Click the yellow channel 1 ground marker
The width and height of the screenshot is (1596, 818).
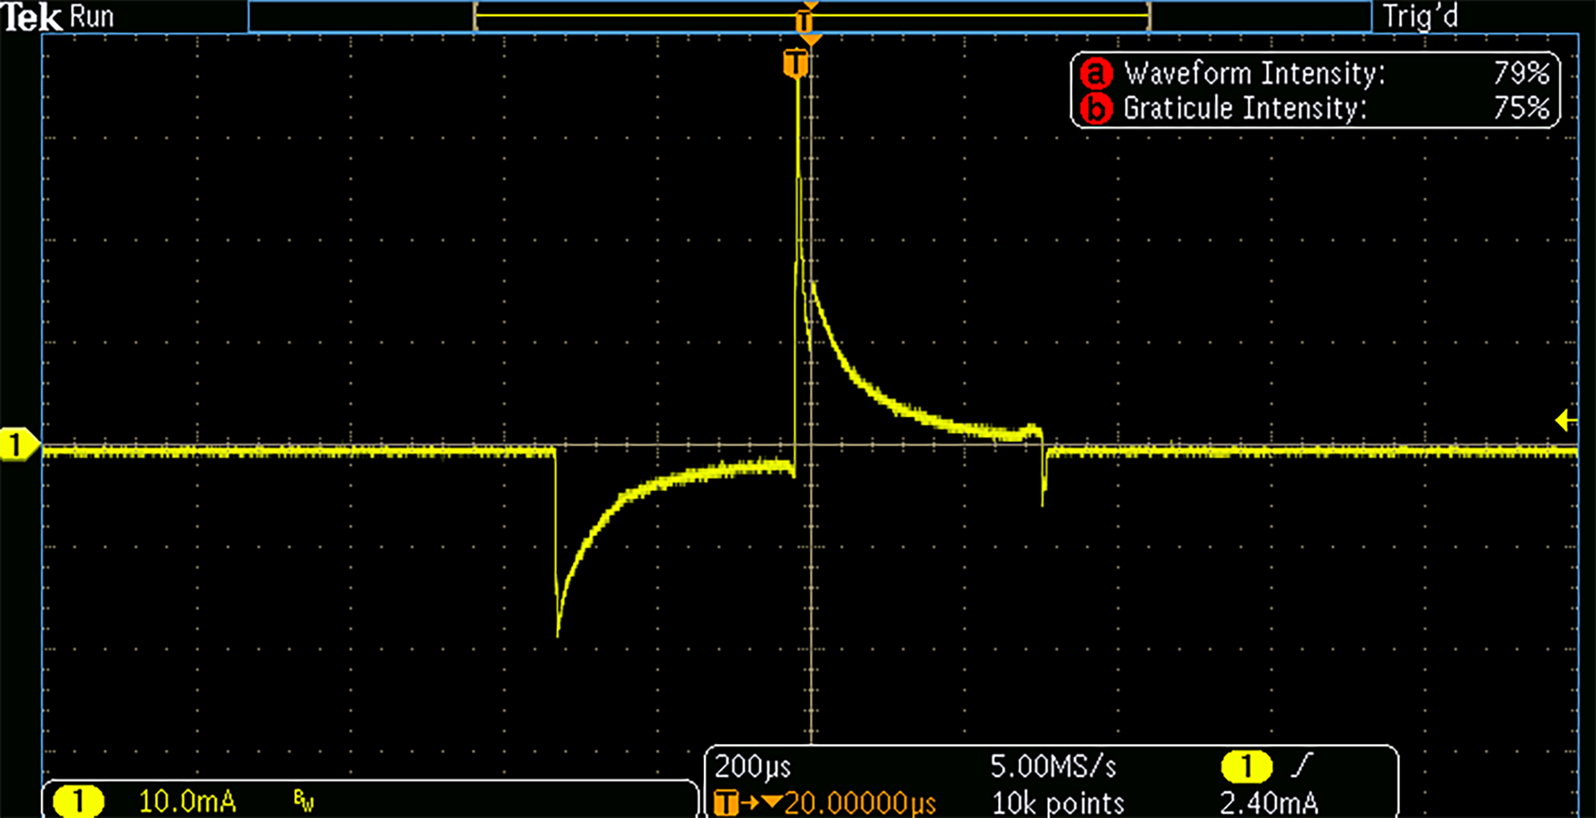[17, 444]
